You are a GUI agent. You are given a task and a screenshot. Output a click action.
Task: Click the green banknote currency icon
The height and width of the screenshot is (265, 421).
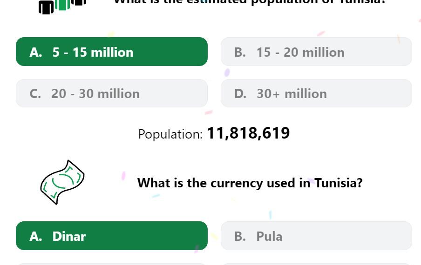[62, 182]
